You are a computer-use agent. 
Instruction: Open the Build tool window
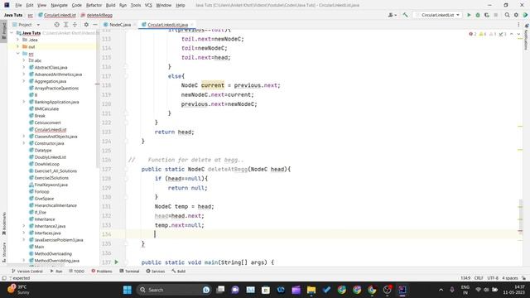click(179, 272)
